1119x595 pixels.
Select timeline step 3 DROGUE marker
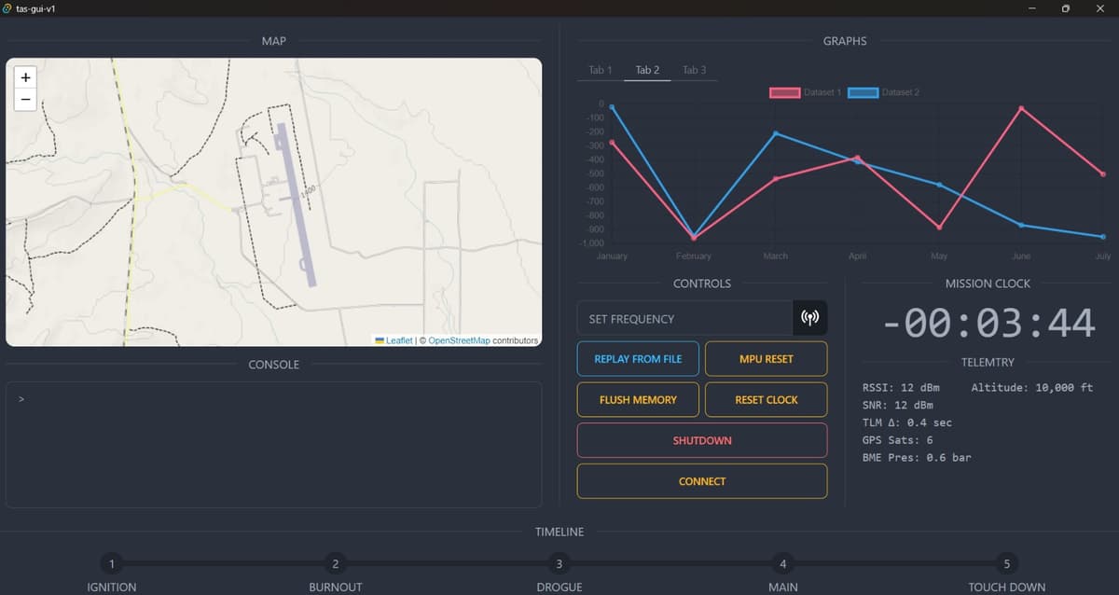[559, 563]
